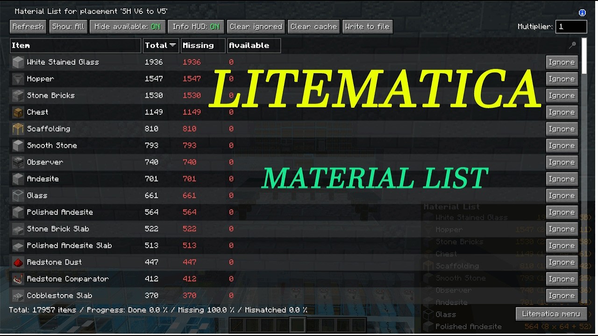Screen dimensions: 598x336
Task: Click the Chest missing value 1149
Action: [192, 112]
